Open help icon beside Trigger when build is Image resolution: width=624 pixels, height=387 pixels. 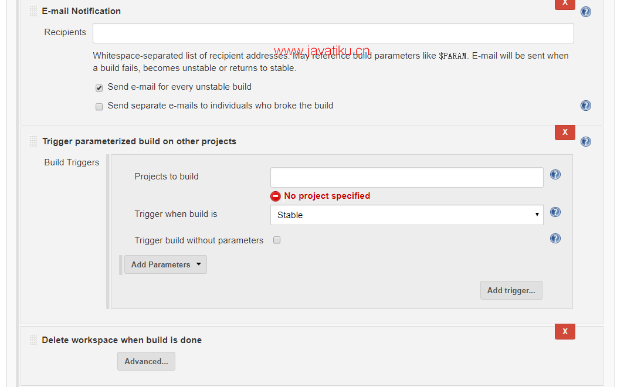tap(555, 212)
